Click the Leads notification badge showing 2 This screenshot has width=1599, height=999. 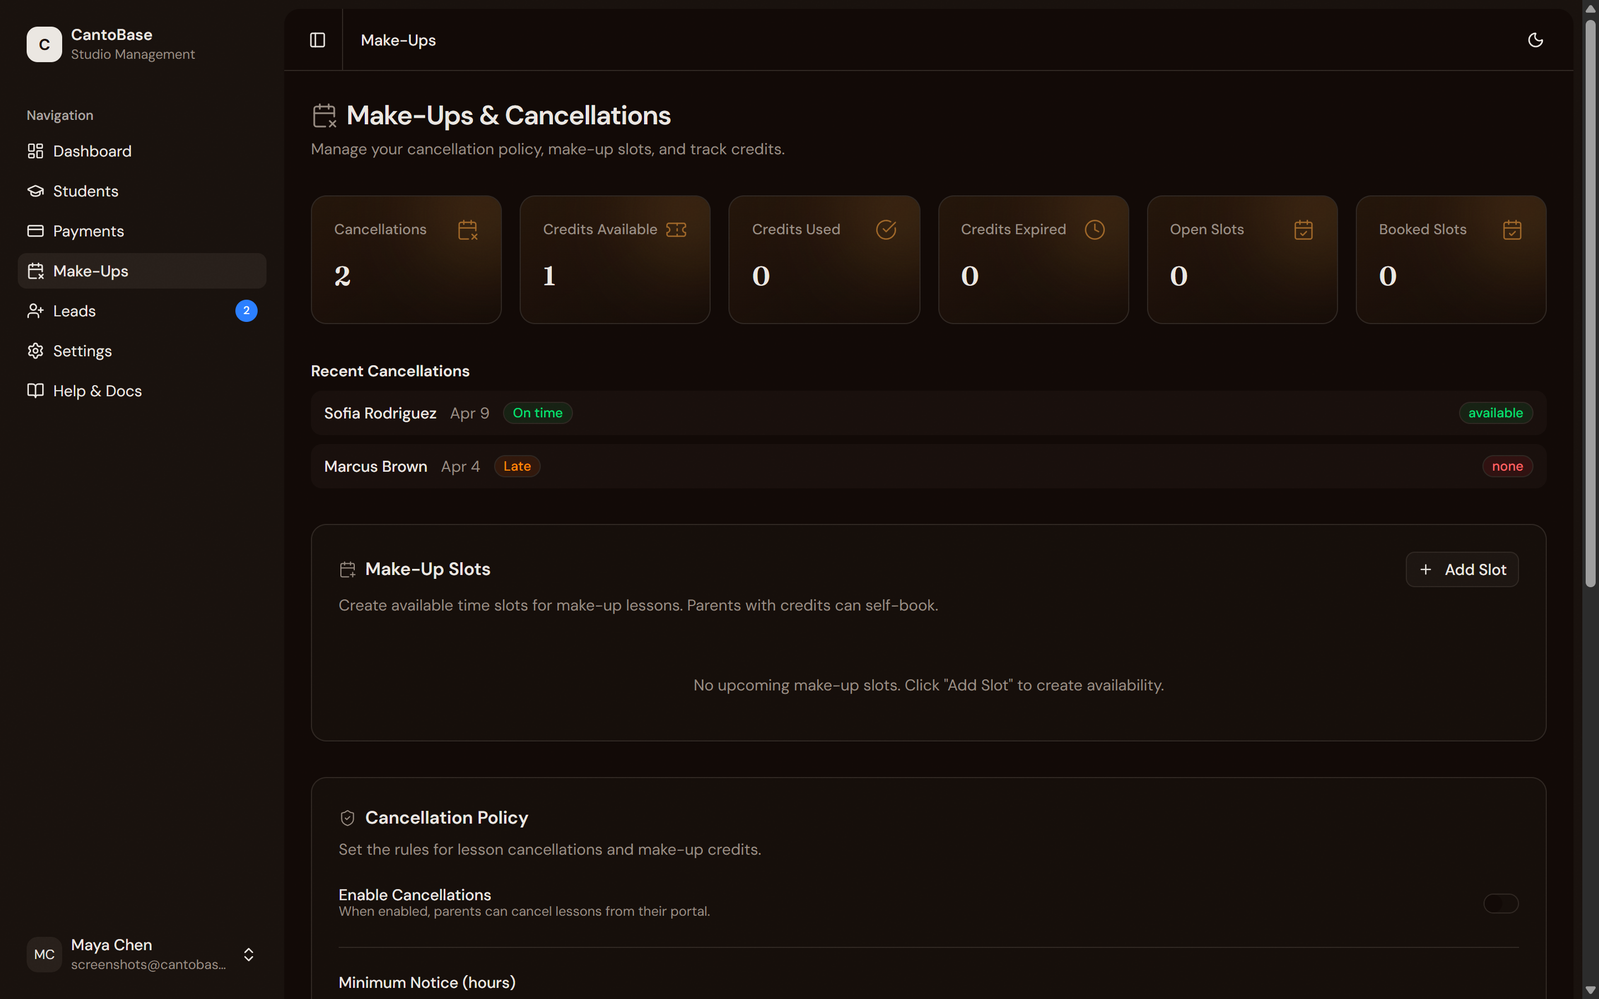[247, 311]
